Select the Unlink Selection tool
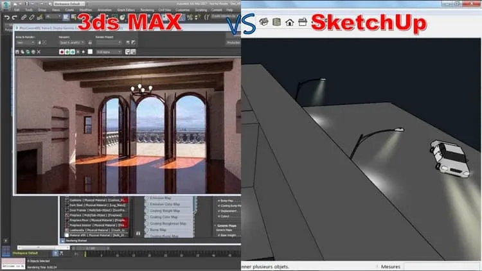The height and width of the screenshot is (271, 482). tap(31, 17)
